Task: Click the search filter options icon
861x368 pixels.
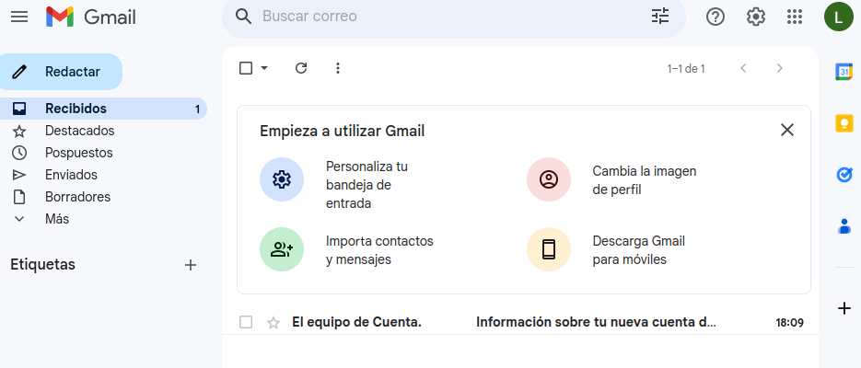Action: pos(660,17)
